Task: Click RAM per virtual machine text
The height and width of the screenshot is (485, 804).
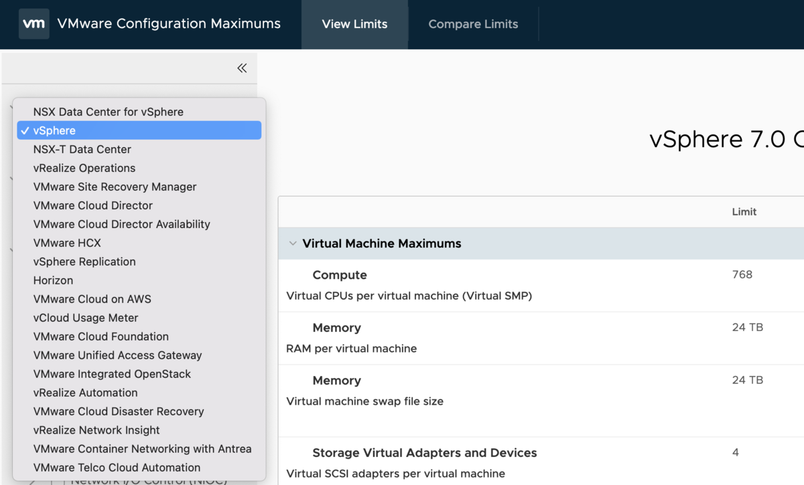Action: click(x=351, y=349)
